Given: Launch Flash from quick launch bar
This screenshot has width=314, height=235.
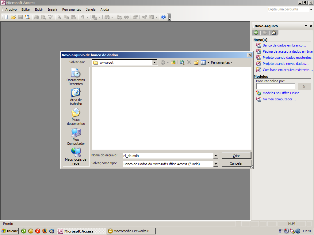Looking at the screenshot, I should 38,231.
